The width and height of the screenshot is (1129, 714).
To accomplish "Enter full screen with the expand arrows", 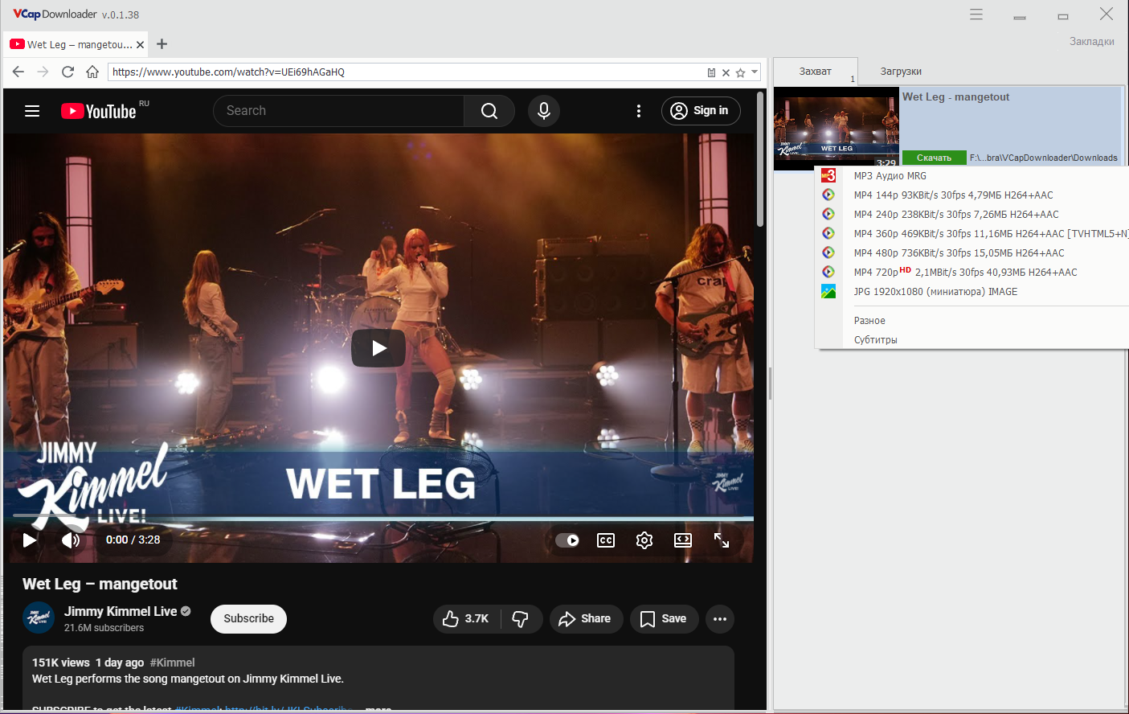I will (722, 540).
